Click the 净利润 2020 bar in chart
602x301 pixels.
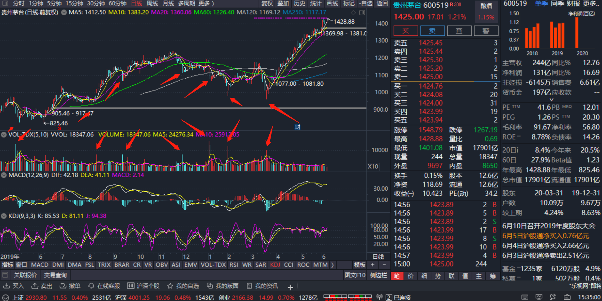coord(577,33)
